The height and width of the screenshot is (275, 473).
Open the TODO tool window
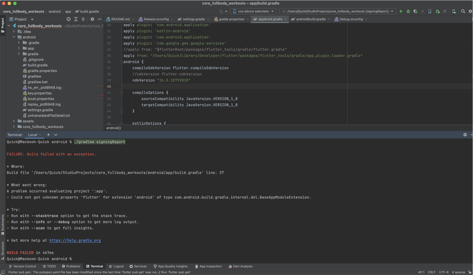coord(49,266)
